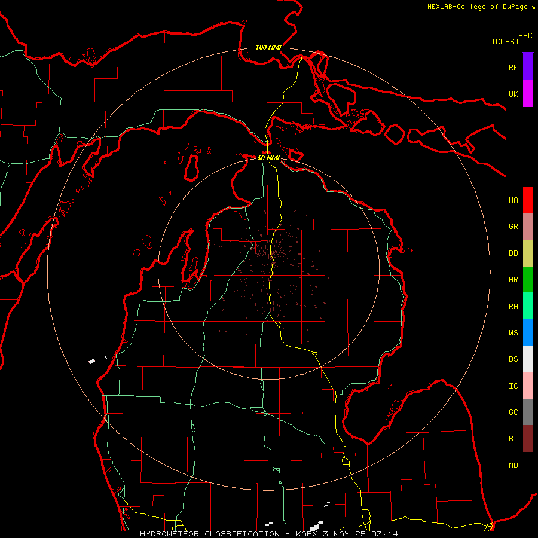This screenshot has width=538, height=538.
Task: Click the RF legend label text
Action: click(x=513, y=67)
